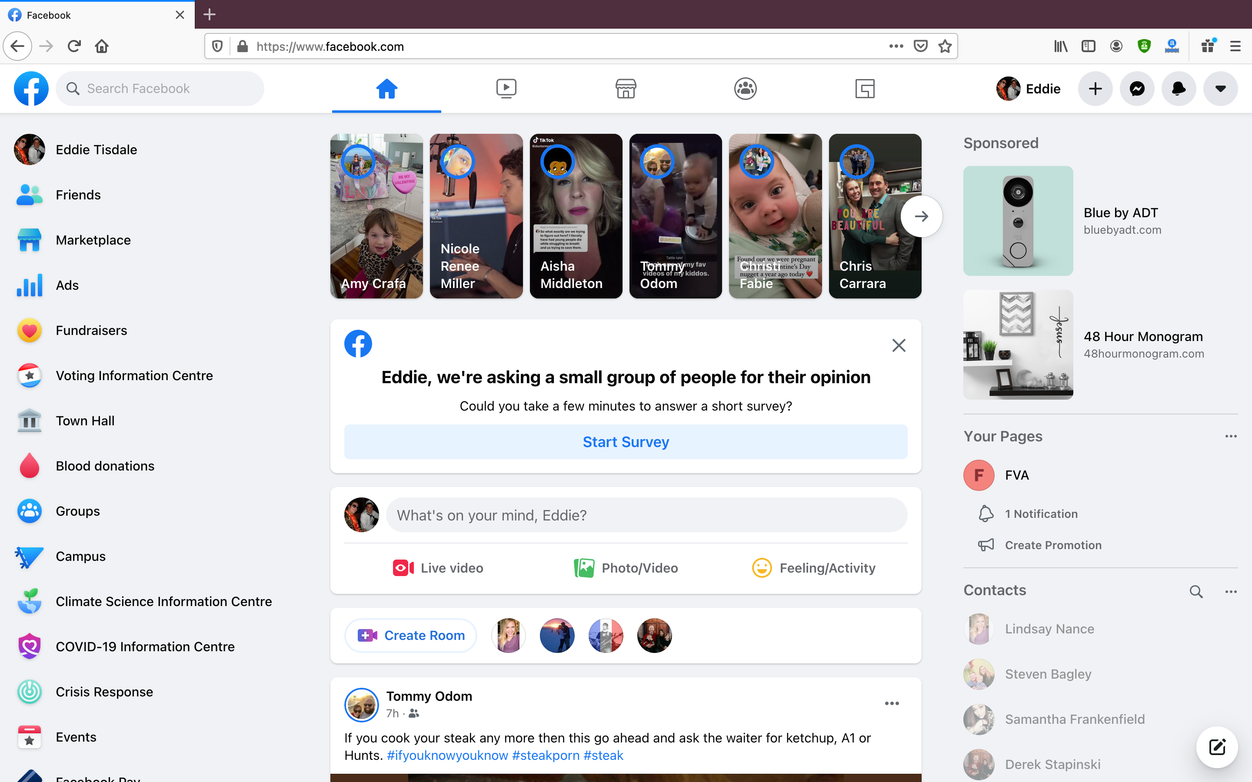
Task: Open the #steakporn hashtag
Action: (546, 755)
